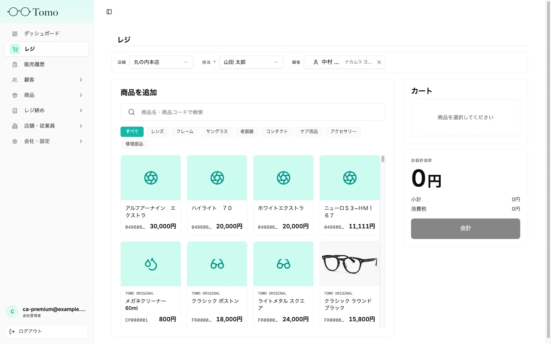Click glasses icon of クラシック ボストン

217,264
